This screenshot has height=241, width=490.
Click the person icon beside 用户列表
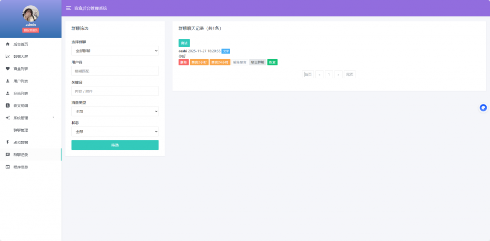[x=8, y=81]
